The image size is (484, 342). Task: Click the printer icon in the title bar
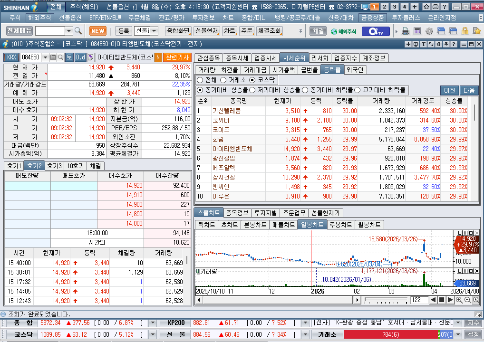tap(435, 7)
